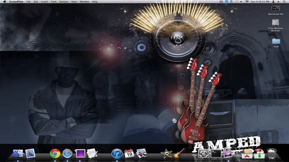Open Google Chrome from the dock
Screen dimensions: 289x162
tap(55, 153)
